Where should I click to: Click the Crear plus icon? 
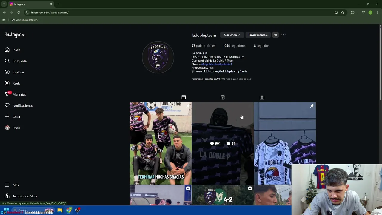(7, 117)
